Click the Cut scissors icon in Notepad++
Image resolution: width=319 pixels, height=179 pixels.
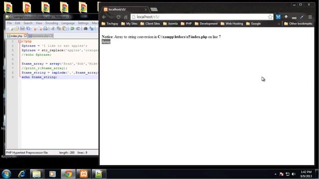click(x=53, y=29)
